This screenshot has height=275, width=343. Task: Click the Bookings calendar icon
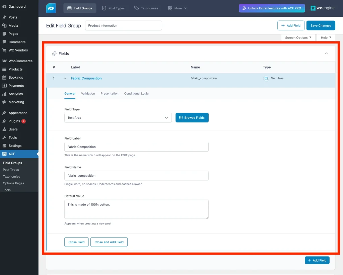pos(4,77)
